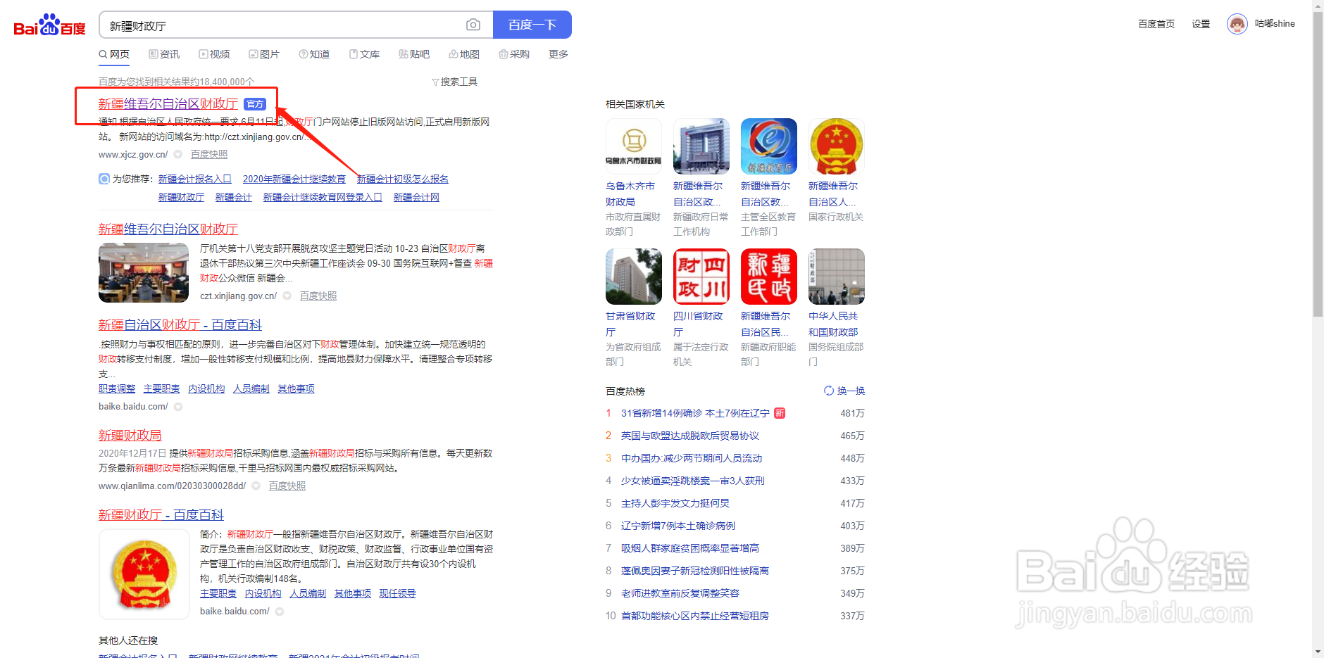Viewport: 1324px width, 658px height.
Task: Open the 采购 tab
Action: click(514, 54)
